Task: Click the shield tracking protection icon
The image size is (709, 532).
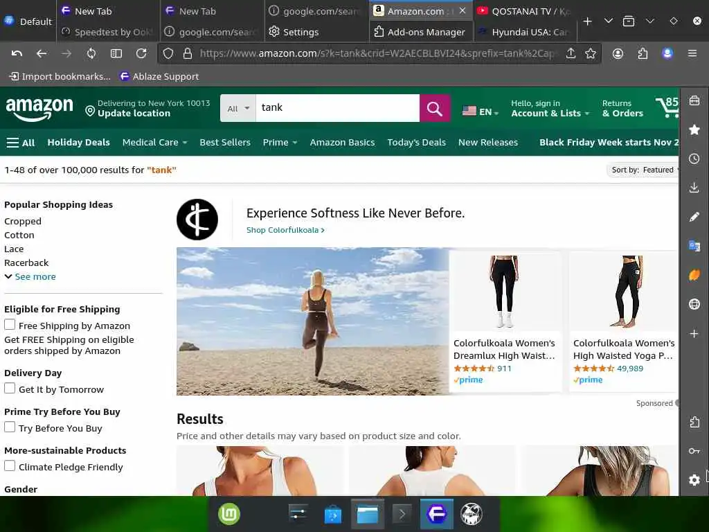Action: pos(168,53)
